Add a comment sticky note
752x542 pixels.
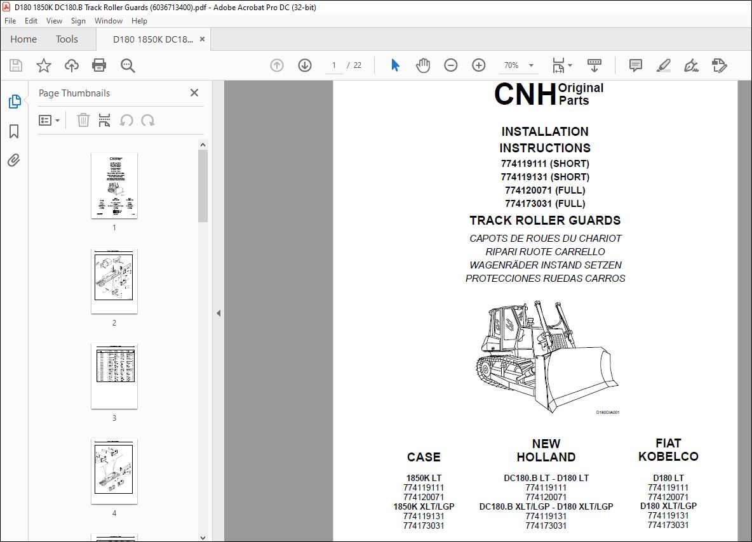point(636,65)
